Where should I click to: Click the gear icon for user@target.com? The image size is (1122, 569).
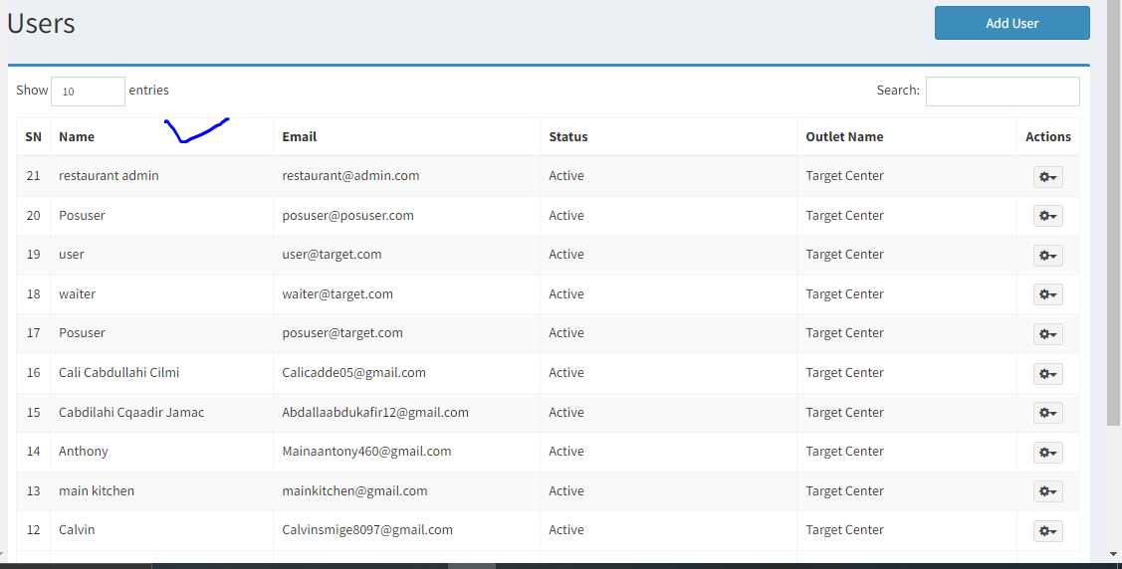(1047, 256)
